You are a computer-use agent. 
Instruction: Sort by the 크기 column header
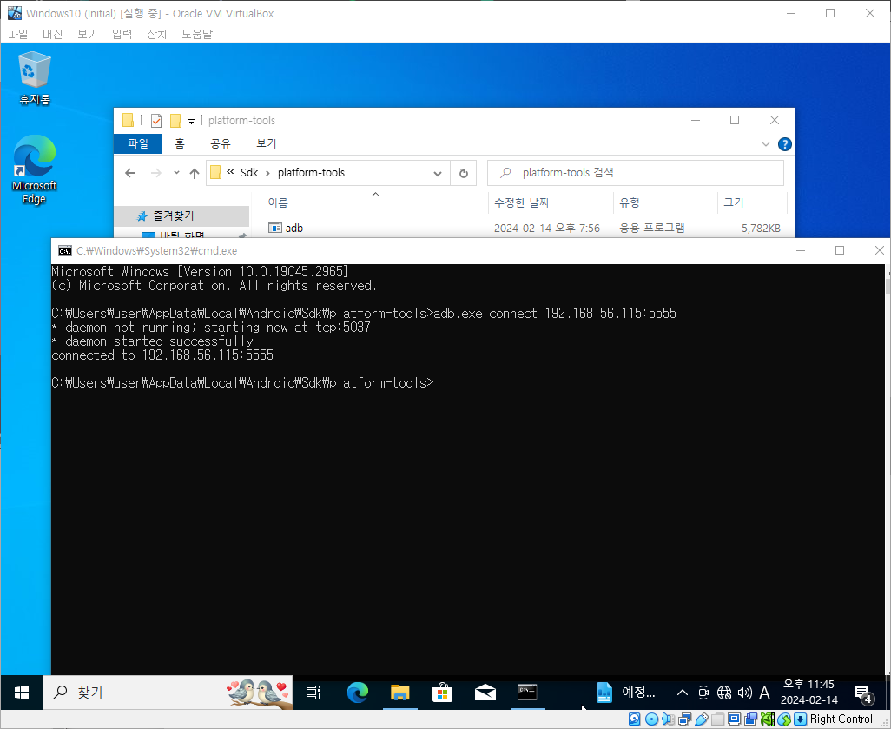pyautogui.click(x=733, y=202)
